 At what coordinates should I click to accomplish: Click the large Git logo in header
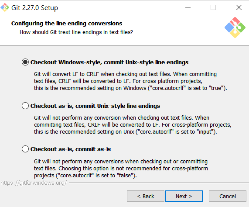click(235, 28)
